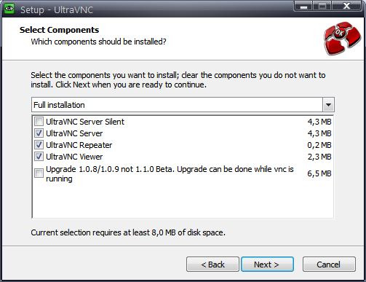Screen dimensions: 366x282
Task: Return to previous page with Back
Action: [x=212, y=265]
